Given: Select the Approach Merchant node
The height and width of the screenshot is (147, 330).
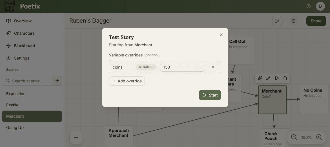Looking at the screenshot, I should click(x=119, y=136).
